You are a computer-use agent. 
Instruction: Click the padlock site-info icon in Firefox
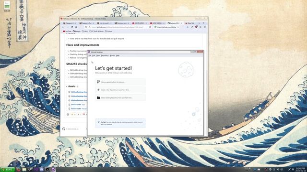tap(89, 27)
